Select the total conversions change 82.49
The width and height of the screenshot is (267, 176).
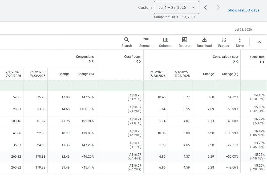[x=66, y=156]
